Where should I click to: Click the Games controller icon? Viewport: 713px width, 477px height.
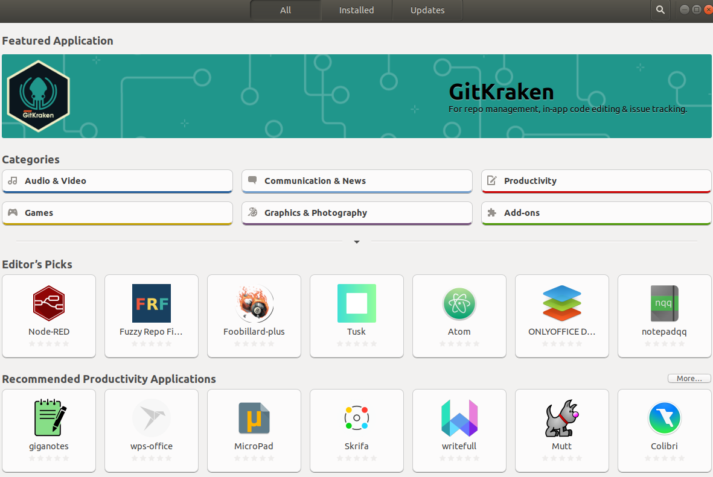13,212
